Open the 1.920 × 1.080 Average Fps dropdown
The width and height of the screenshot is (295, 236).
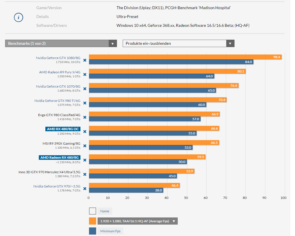pyautogui.click(x=138, y=221)
